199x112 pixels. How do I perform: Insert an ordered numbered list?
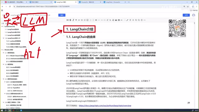[x=85, y=20]
